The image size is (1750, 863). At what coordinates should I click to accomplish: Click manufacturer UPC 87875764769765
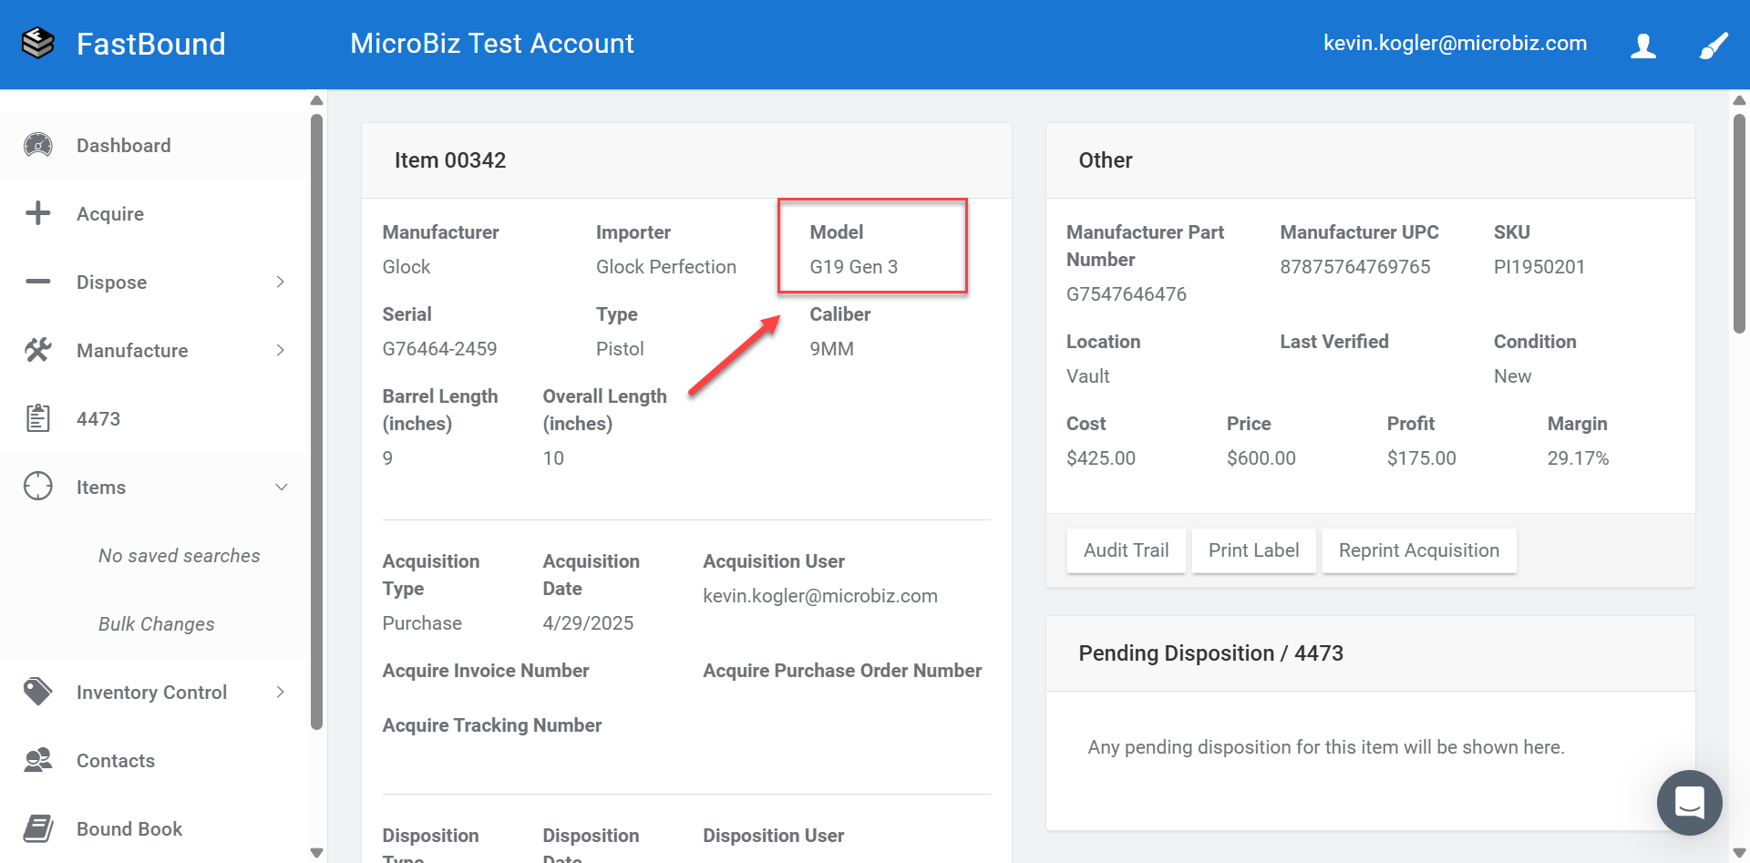click(1354, 267)
